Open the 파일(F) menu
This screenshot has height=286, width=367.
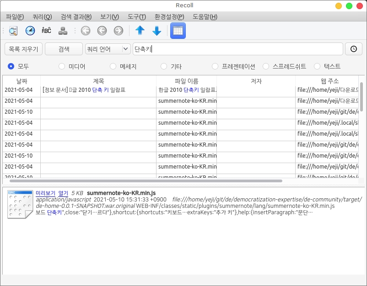(x=15, y=17)
